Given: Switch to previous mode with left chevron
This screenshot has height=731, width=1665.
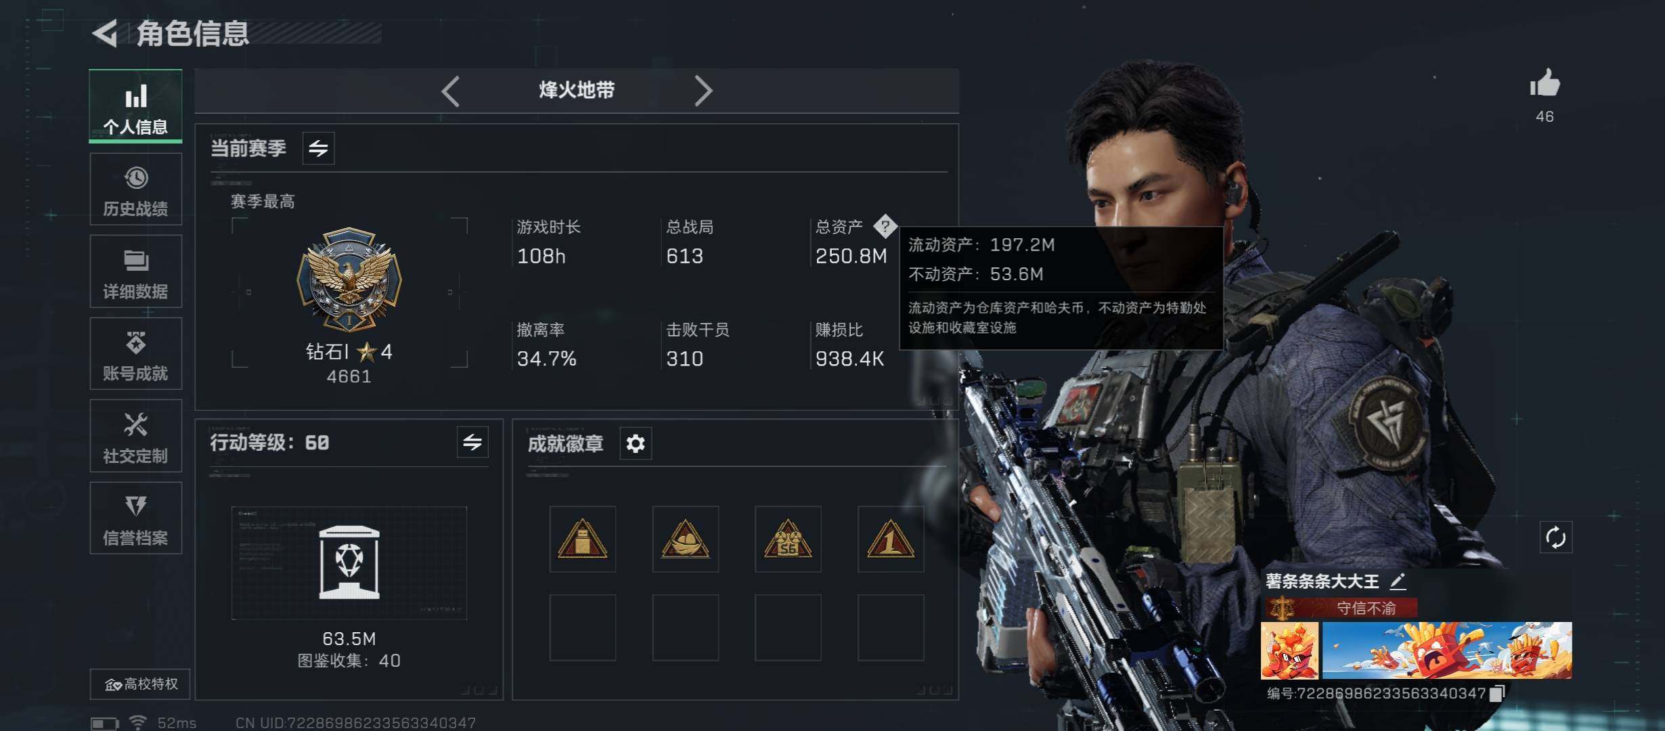Looking at the screenshot, I should point(450,91).
